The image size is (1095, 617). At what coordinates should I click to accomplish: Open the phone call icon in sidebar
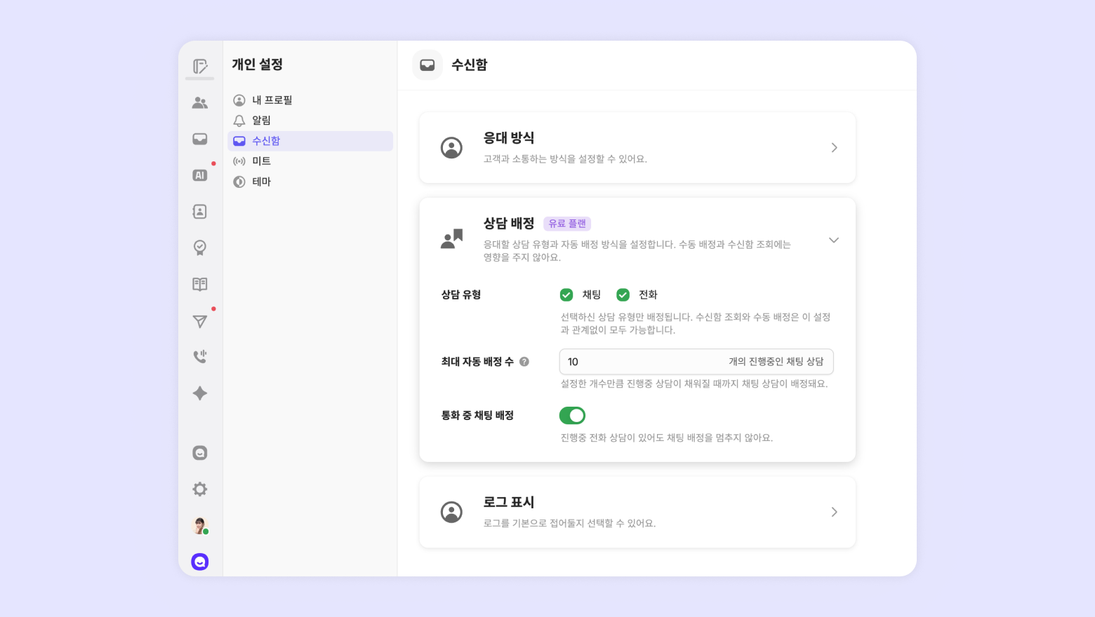pyautogui.click(x=200, y=357)
